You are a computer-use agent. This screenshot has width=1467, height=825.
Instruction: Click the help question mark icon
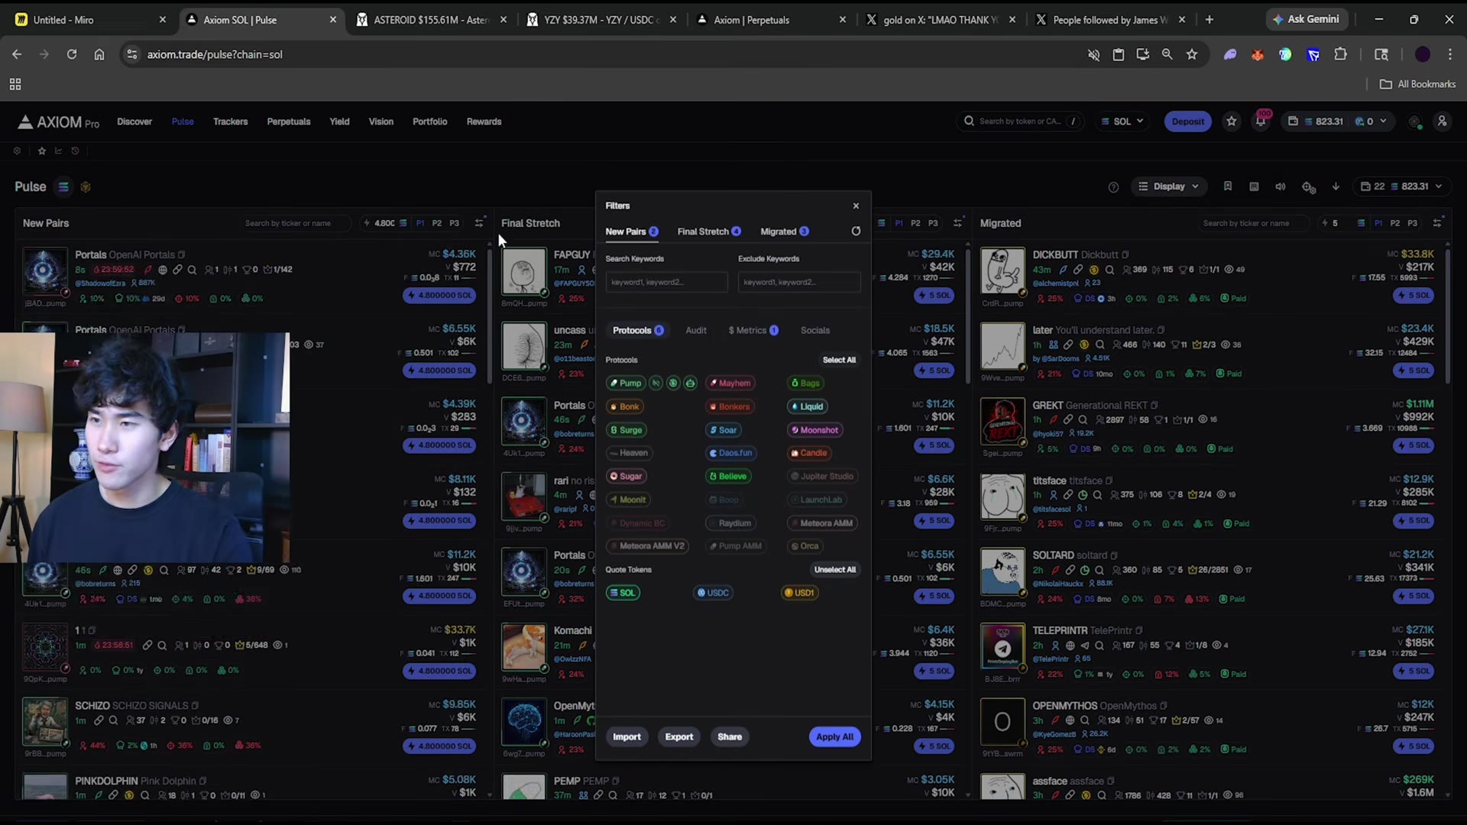tap(1113, 187)
